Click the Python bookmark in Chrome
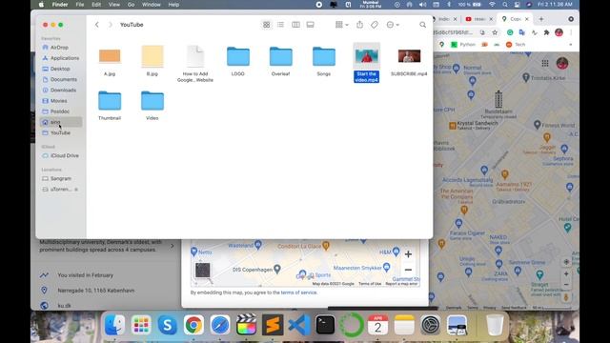Screen dimensions: 610x343 (x=463, y=45)
